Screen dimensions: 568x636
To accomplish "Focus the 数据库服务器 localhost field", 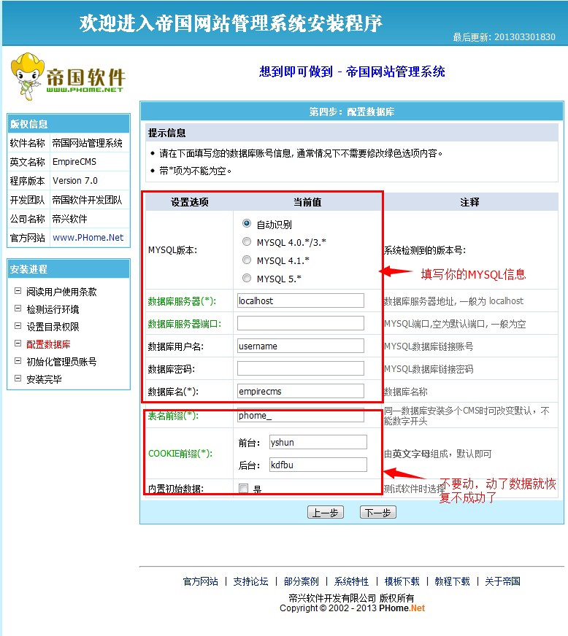I will click(300, 300).
